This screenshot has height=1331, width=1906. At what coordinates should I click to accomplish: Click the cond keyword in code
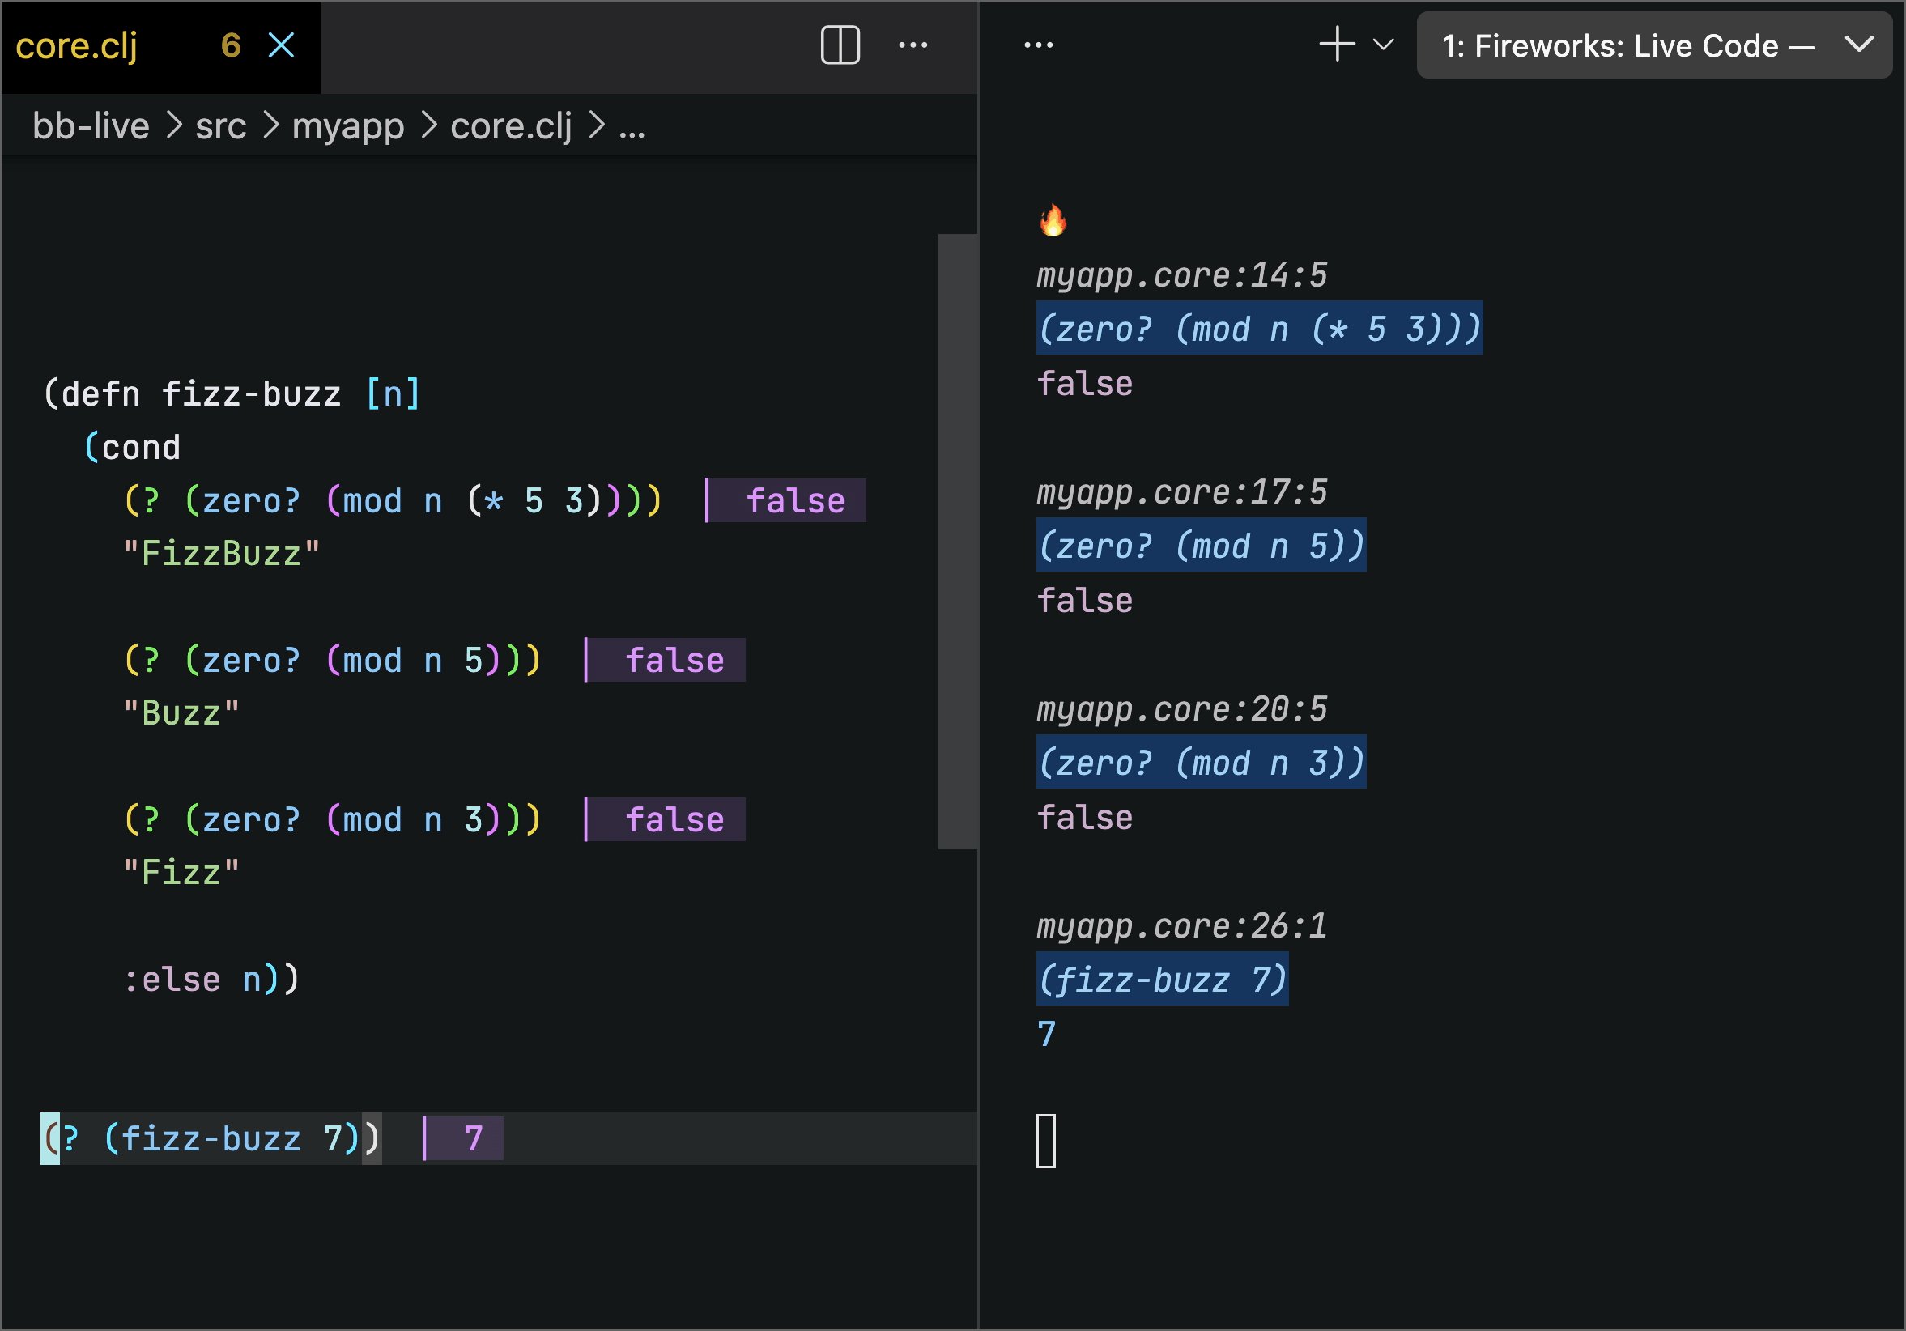coord(141,448)
